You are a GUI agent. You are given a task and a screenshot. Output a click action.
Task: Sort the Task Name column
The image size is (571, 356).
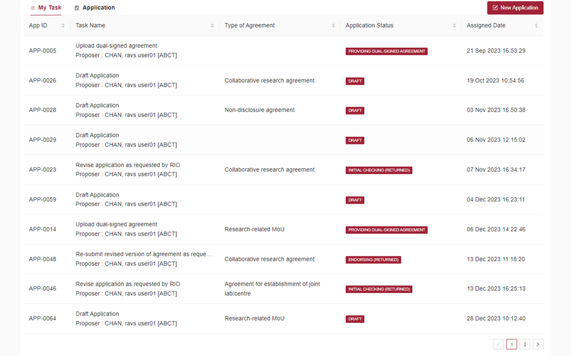pyautogui.click(x=212, y=25)
